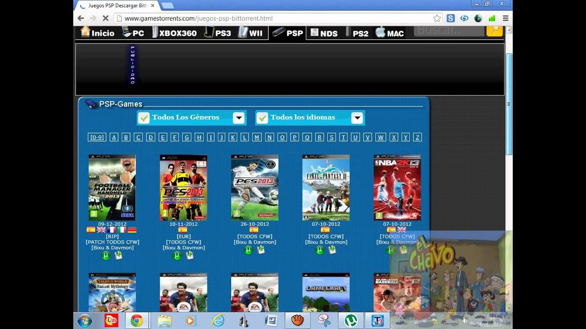This screenshot has width=586, height=329.
Task: Go to the Inicio menu item
Action: [98, 32]
